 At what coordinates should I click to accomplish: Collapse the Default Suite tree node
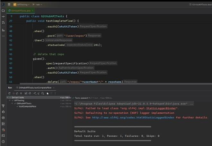[x=8, y=97]
